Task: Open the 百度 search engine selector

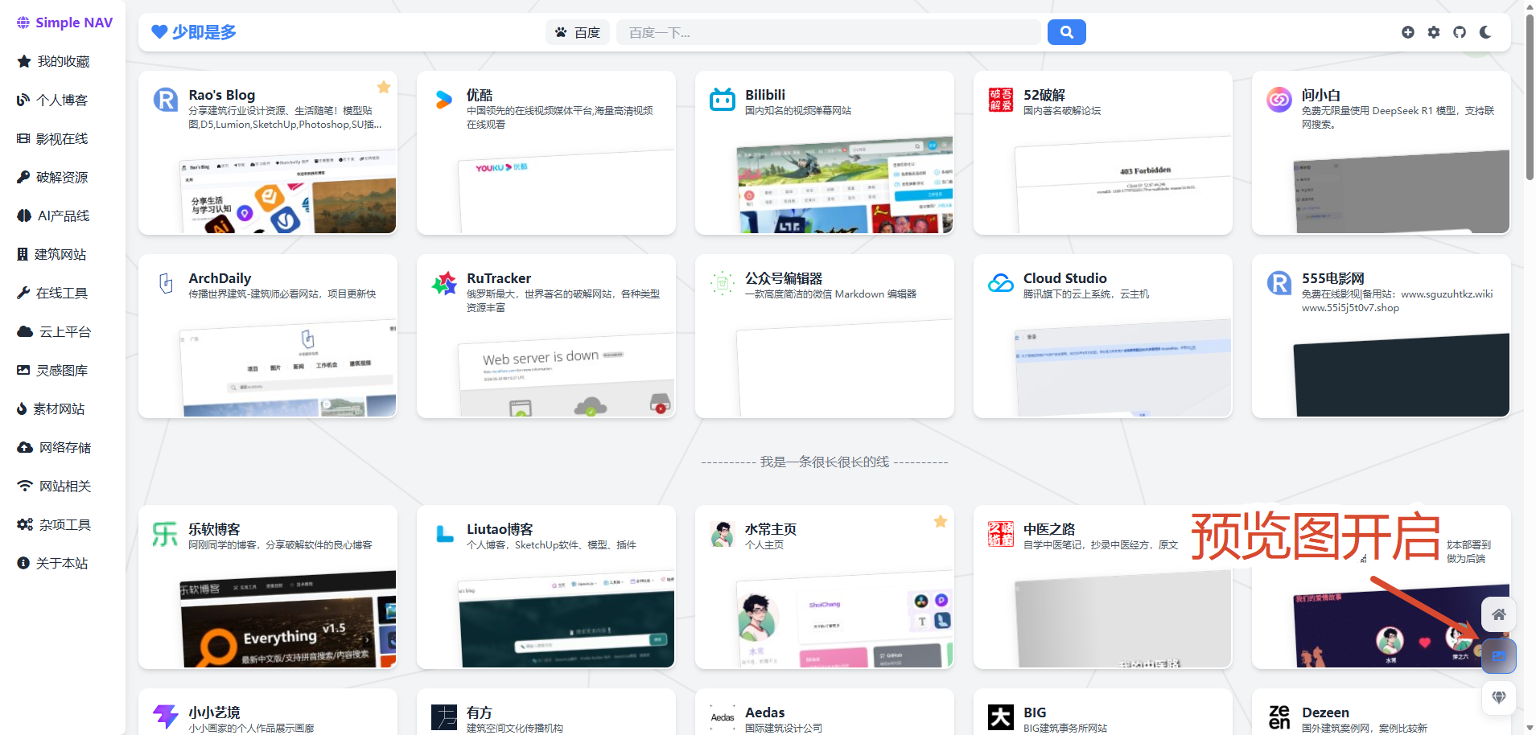Action: 578,32
